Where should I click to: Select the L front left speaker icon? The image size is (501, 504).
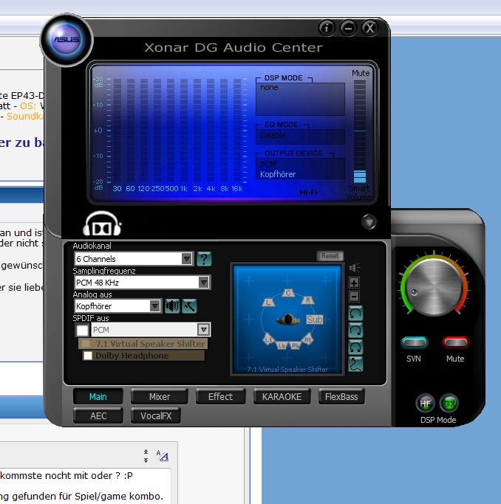coord(268,302)
